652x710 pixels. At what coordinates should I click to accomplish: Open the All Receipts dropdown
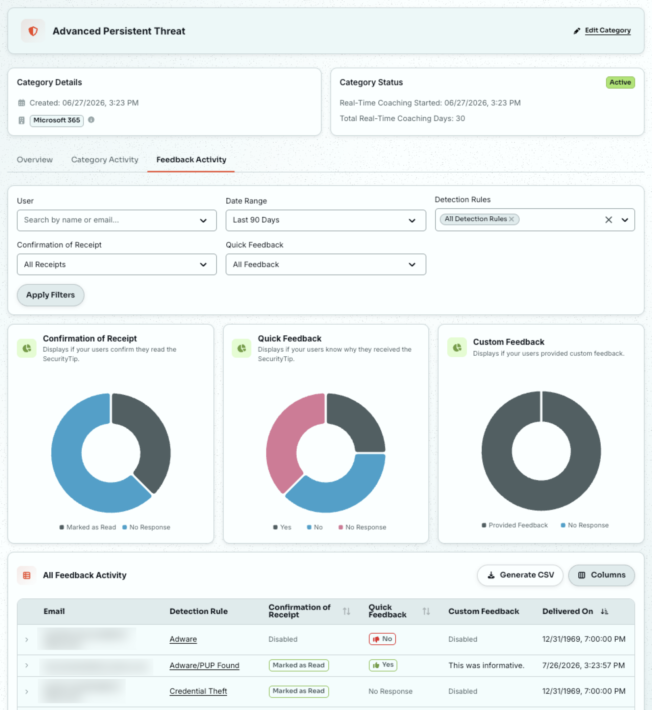(117, 264)
